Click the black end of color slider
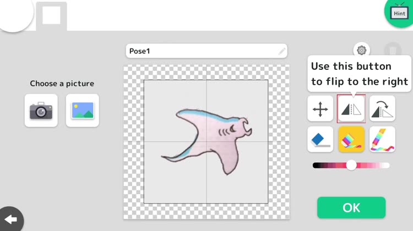The height and width of the screenshot is (231, 413). pos(316,165)
